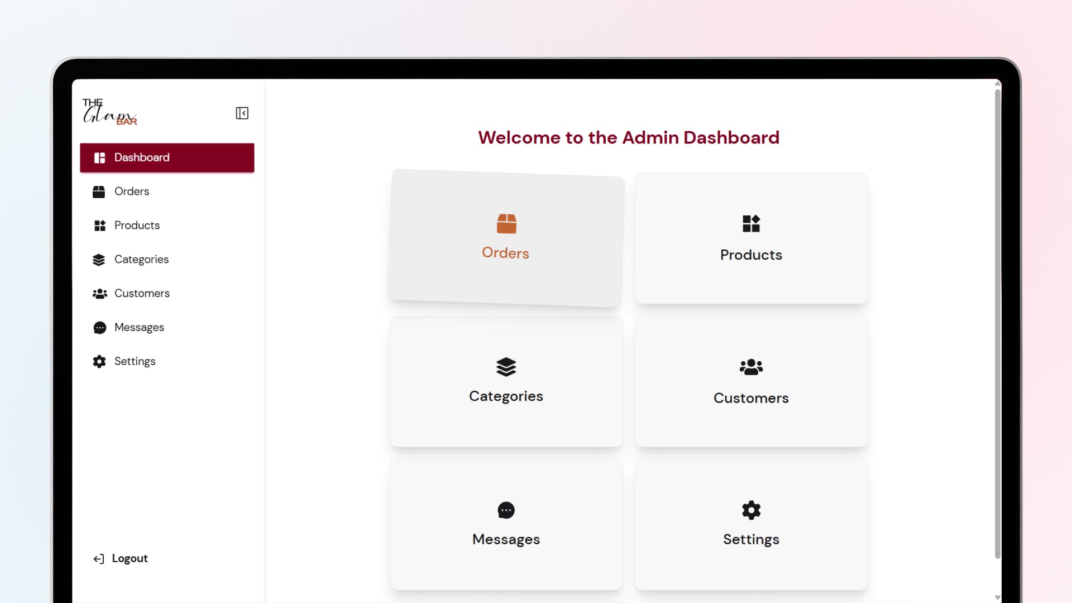The width and height of the screenshot is (1072, 603).
Task: Click the Settings gear icon in sidebar
Action: click(99, 362)
